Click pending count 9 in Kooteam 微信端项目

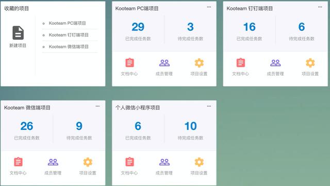(x=79, y=126)
